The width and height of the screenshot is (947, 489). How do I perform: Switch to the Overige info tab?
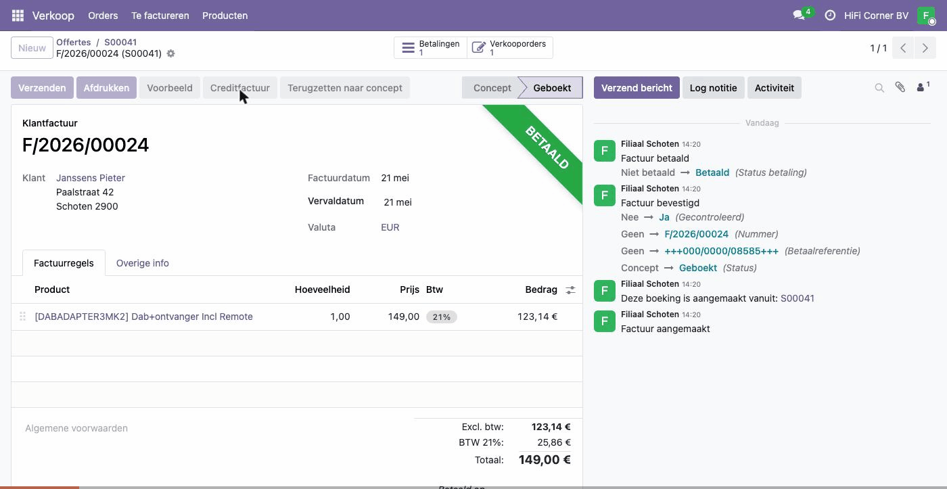143,263
